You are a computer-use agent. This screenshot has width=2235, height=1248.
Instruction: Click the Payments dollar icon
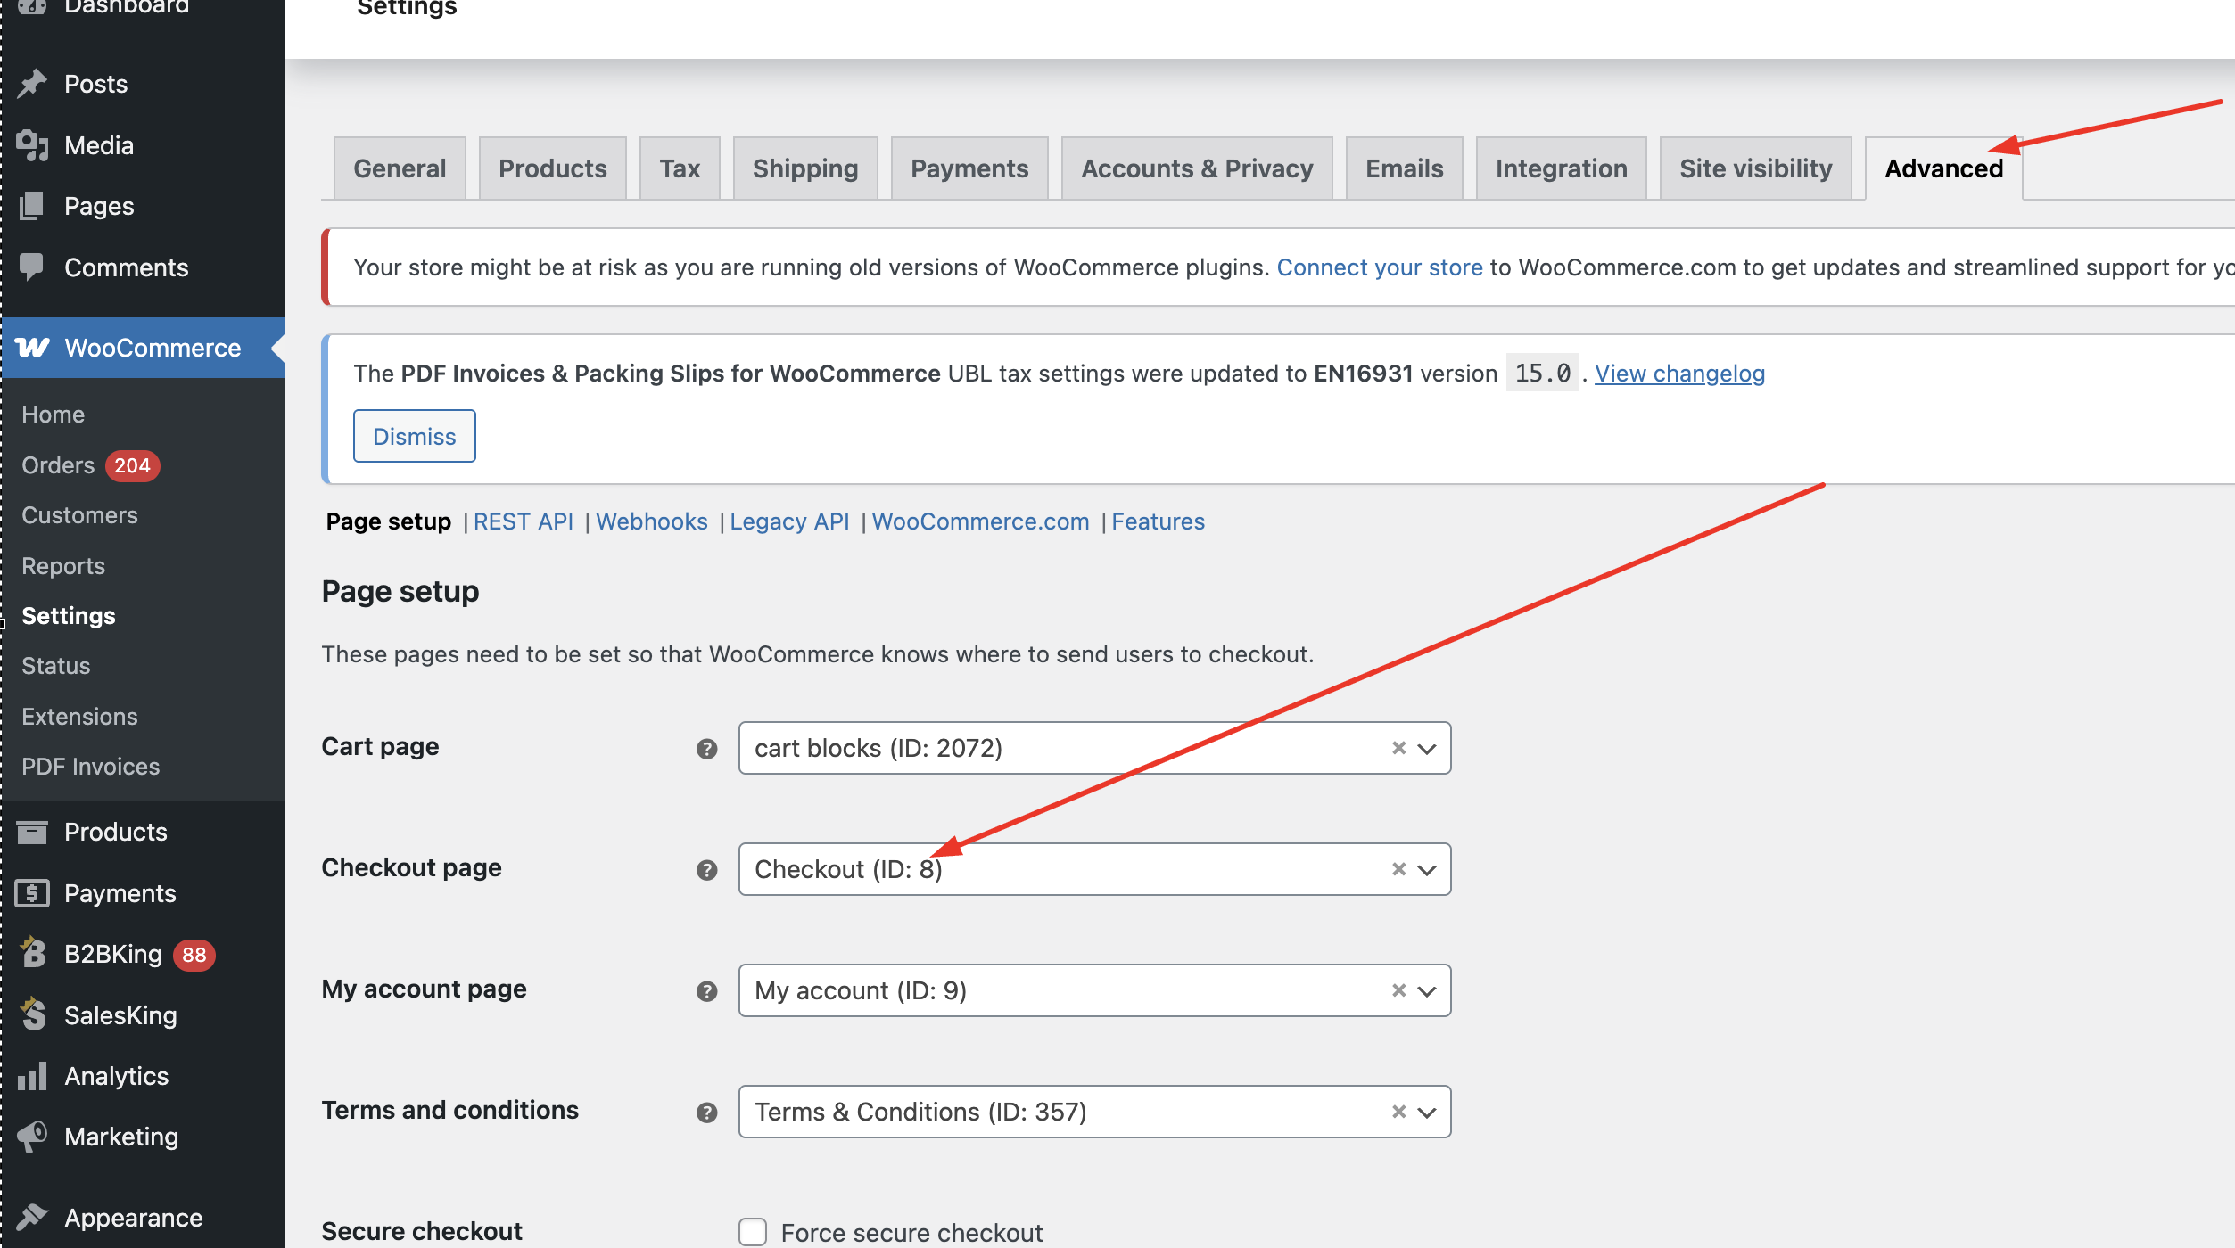[x=32, y=893]
